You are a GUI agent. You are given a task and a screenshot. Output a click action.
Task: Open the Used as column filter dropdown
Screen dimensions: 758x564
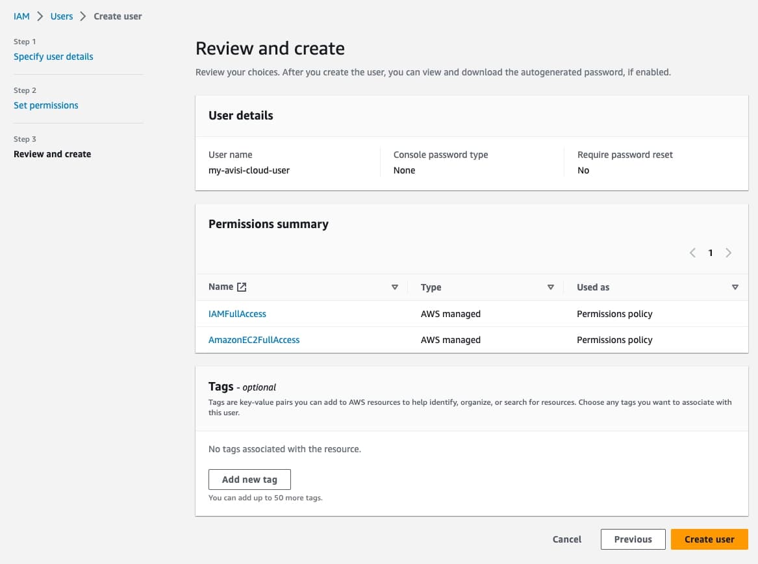pos(735,287)
